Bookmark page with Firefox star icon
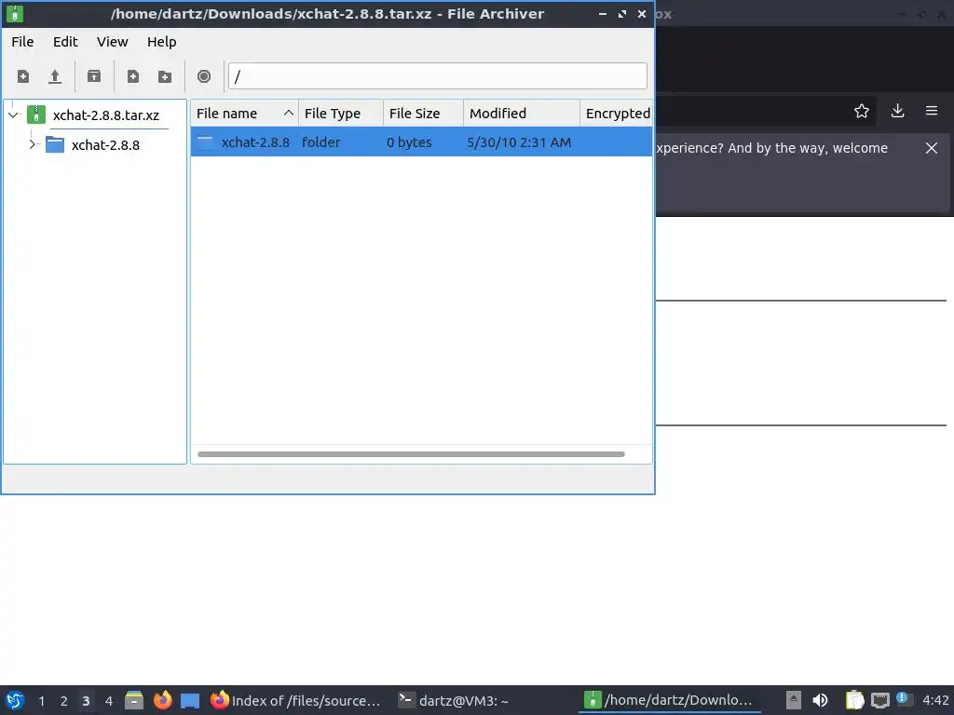This screenshot has width=954, height=715. 862,111
